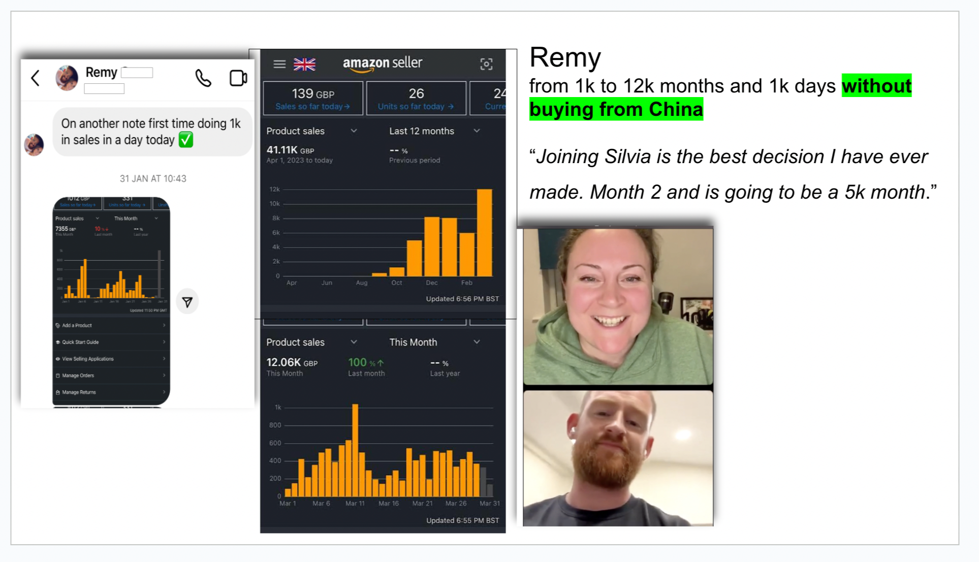Expand the upper Product sales dropdown
979x562 pixels.
(x=354, y=131)
